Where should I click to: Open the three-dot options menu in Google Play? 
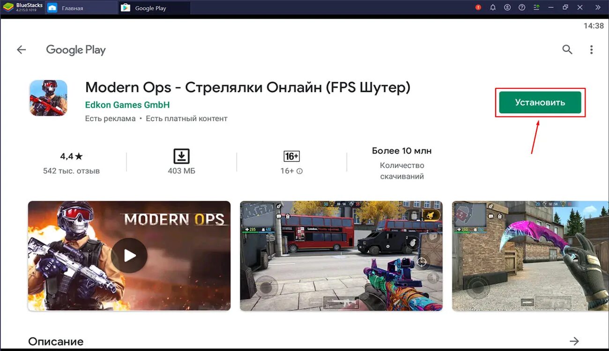click(x=592, y=50)
